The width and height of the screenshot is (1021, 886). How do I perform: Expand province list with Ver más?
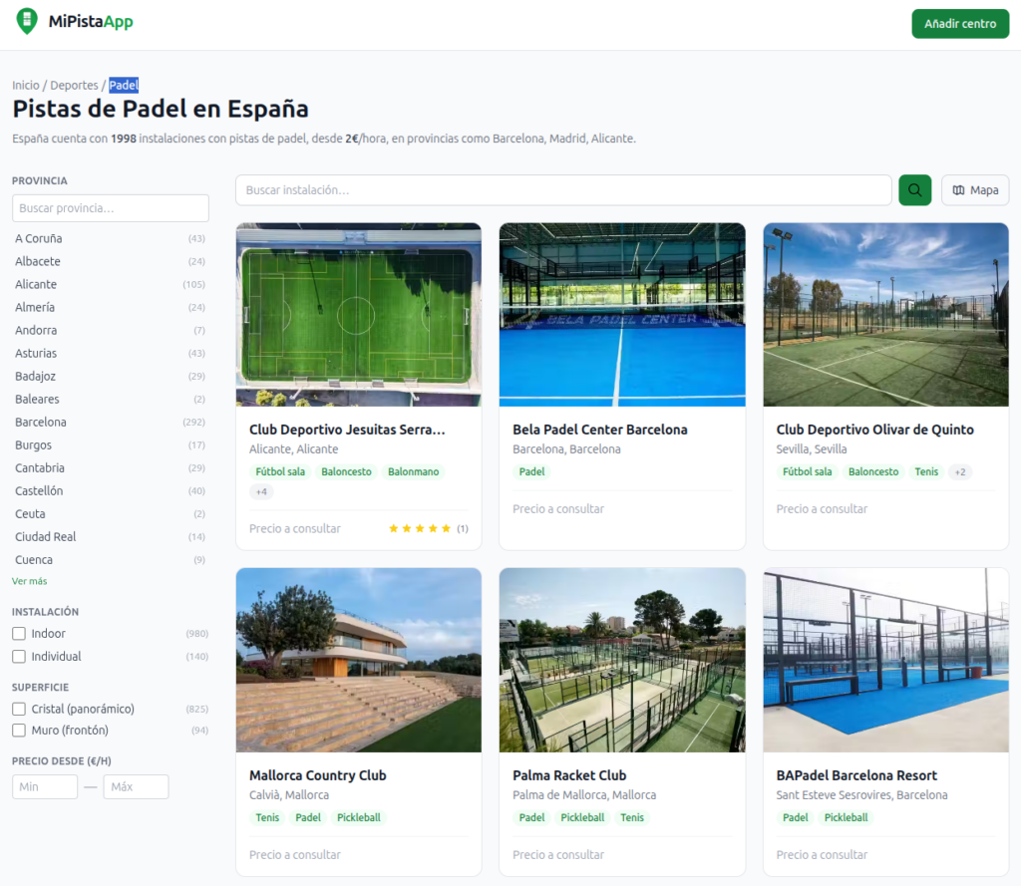click(x=29, y=581)
